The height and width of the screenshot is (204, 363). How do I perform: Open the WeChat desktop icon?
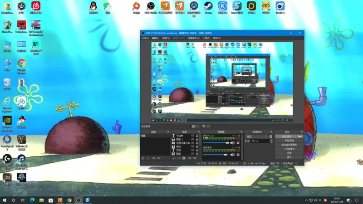click(108, 8)
